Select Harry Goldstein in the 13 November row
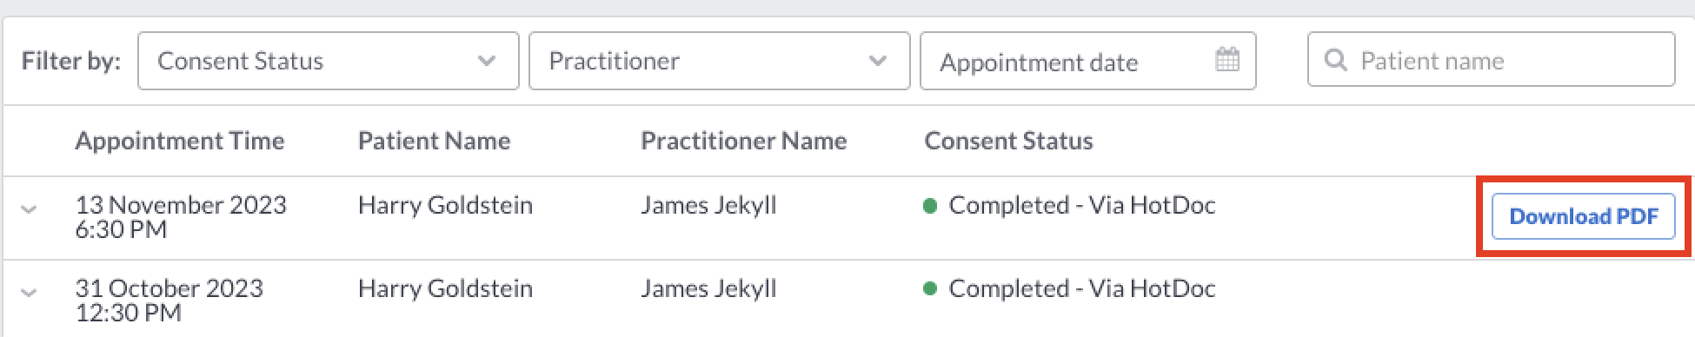 click(x=445, y=205)
